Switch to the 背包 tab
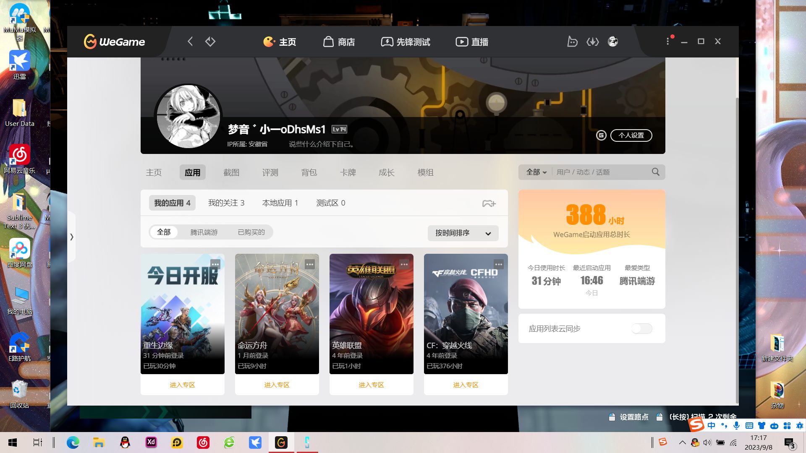 [x=309, y=172]
